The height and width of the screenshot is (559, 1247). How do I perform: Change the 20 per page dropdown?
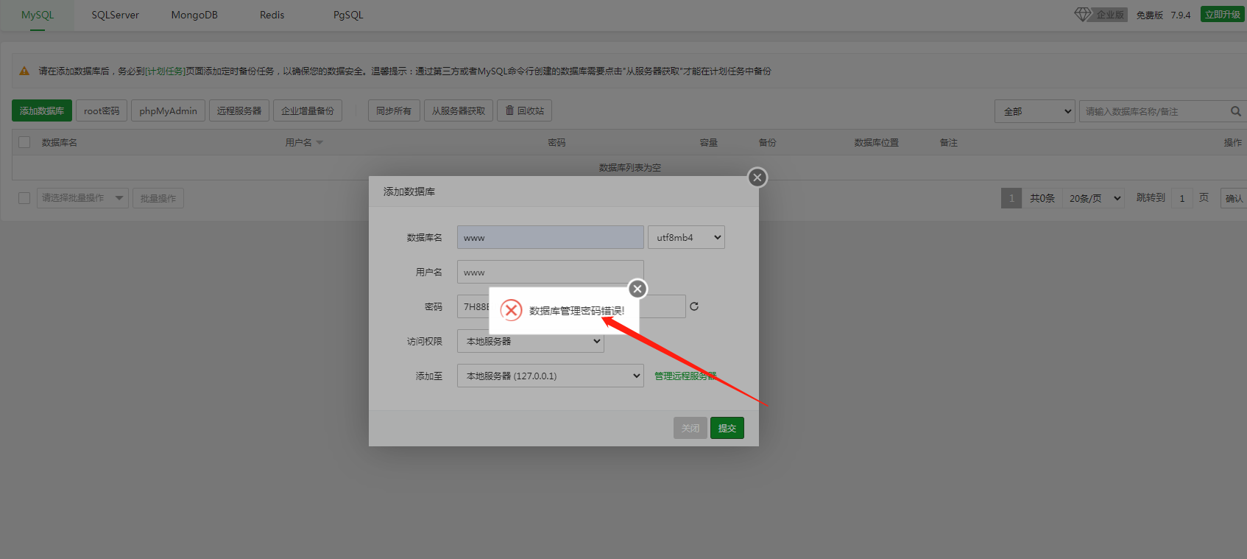(x=1093, y=198)
